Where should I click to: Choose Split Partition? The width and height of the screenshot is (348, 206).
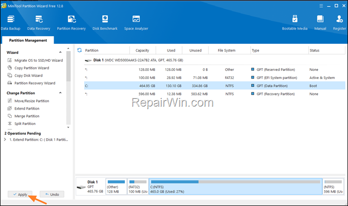click(21, 123)
